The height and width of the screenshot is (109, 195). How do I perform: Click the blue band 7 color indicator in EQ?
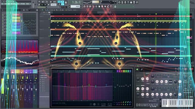tap(130, 71)
